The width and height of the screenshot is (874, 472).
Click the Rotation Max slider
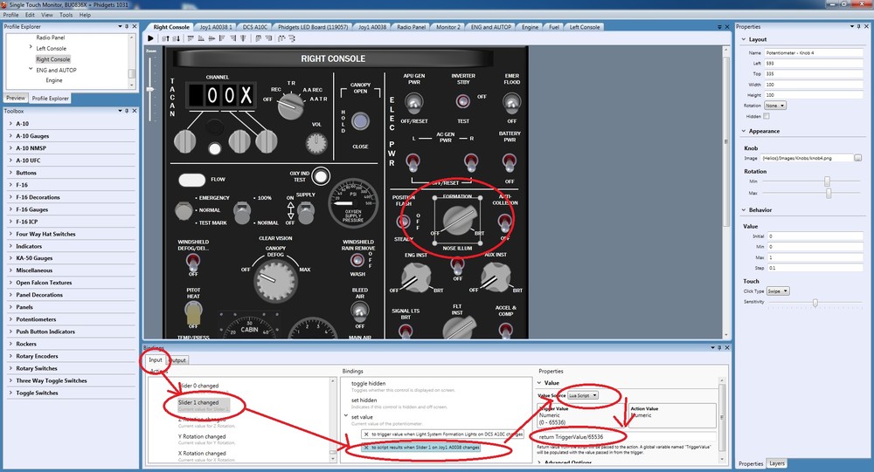tap(829, 193)
